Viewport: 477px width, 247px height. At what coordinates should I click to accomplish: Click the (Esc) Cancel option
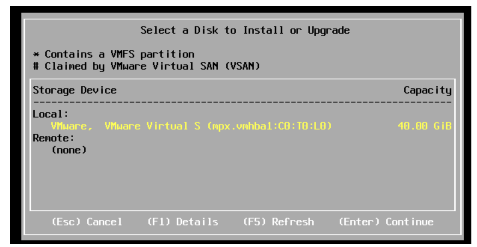(87, 222)
